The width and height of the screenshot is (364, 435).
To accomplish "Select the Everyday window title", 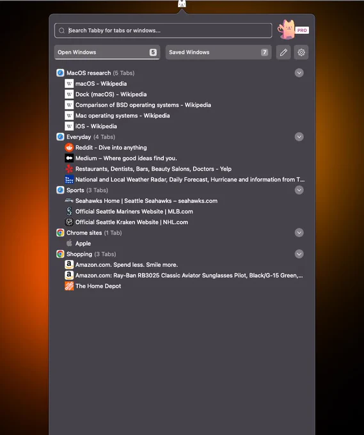I will 79,137.
